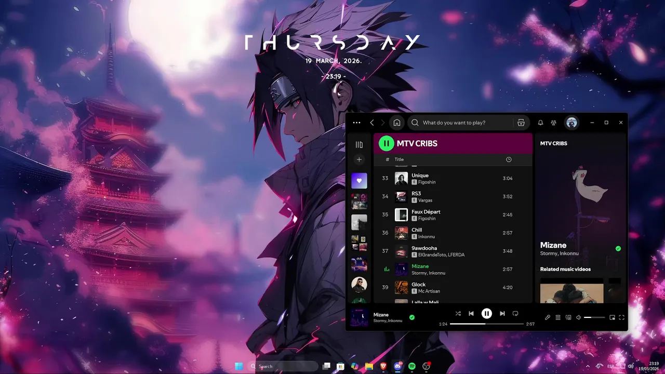Open Microsoft Store from the taskbar

click(340, 366)
